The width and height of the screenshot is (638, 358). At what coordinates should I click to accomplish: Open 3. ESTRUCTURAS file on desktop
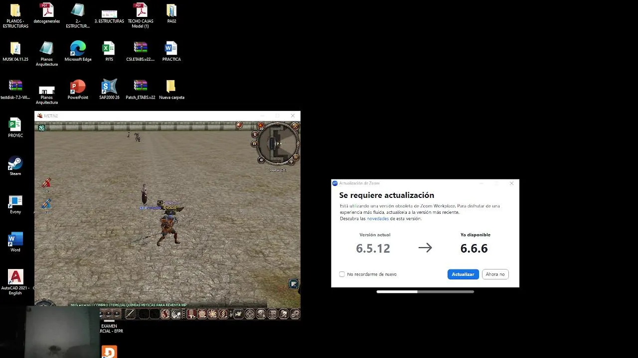coord(109,16)
